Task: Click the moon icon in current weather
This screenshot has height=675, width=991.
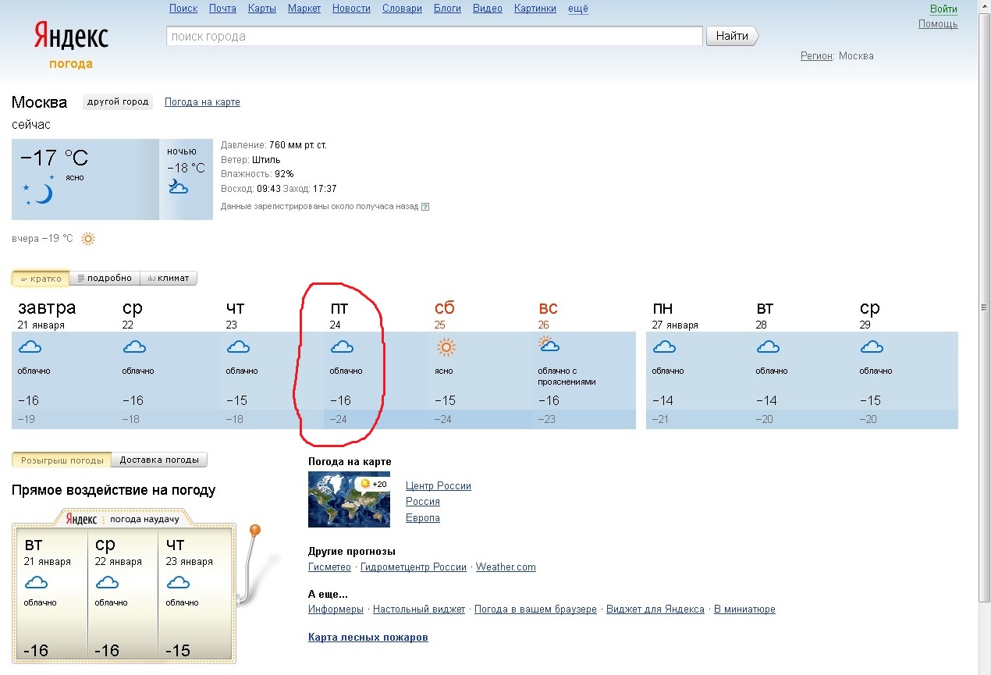Action: tap(42, 194)
